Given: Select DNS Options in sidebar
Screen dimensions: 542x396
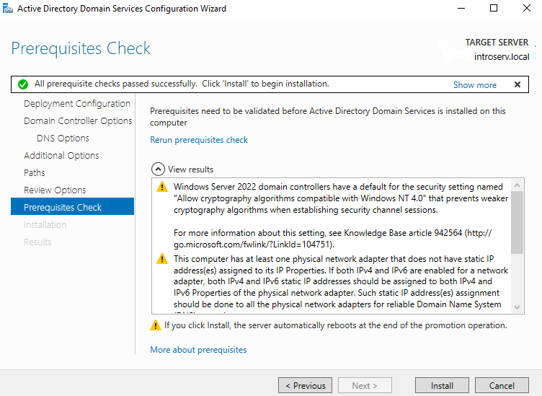Looking at the screenshot, I should pos(63,138).
